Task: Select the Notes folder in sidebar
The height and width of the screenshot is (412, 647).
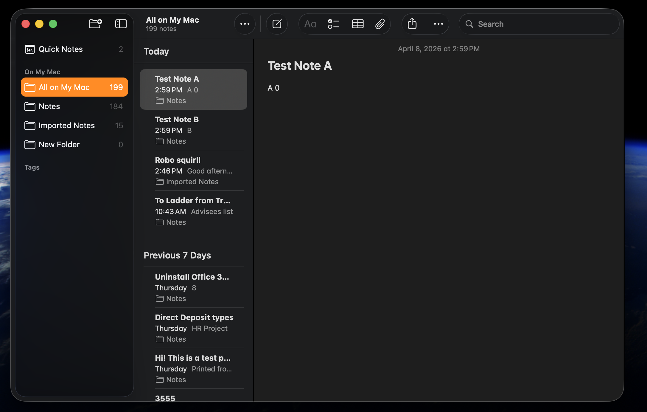Action: click(x=49, y=106)
